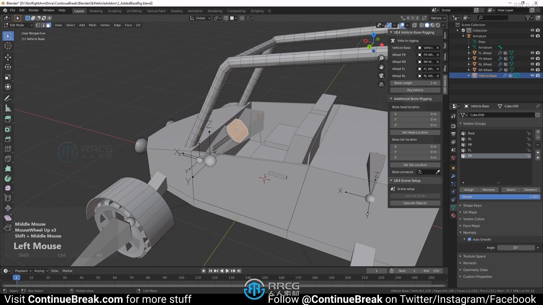Click the Shading dropdown for render mode
This screenshot has height=305, width=543.
coord(444,25)
